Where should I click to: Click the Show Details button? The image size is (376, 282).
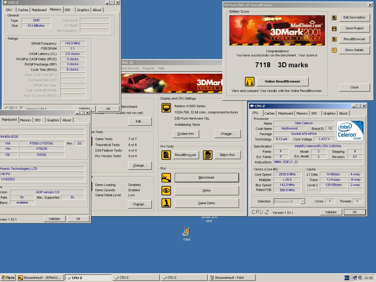[x=354, y=50]
